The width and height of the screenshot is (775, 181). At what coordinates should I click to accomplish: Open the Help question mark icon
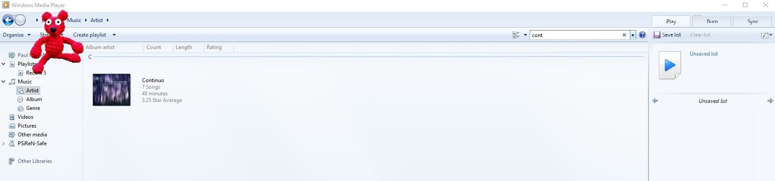click(642, 35)
